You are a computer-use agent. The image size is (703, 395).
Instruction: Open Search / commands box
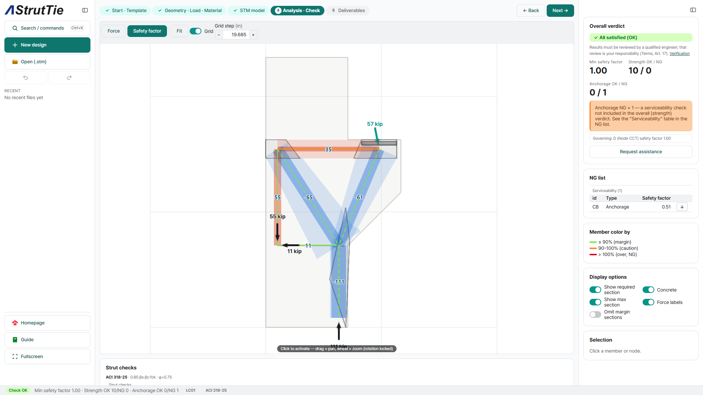click(x=47, y=28)
